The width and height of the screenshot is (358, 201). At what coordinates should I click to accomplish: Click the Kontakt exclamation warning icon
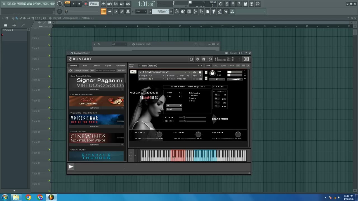click(x=239, y=59)
